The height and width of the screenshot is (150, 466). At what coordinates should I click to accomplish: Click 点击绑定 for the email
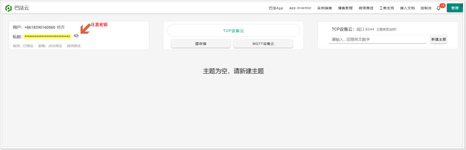pos(55,46)
